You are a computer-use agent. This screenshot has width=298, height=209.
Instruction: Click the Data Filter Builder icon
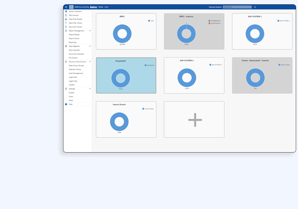click(66, 19)
